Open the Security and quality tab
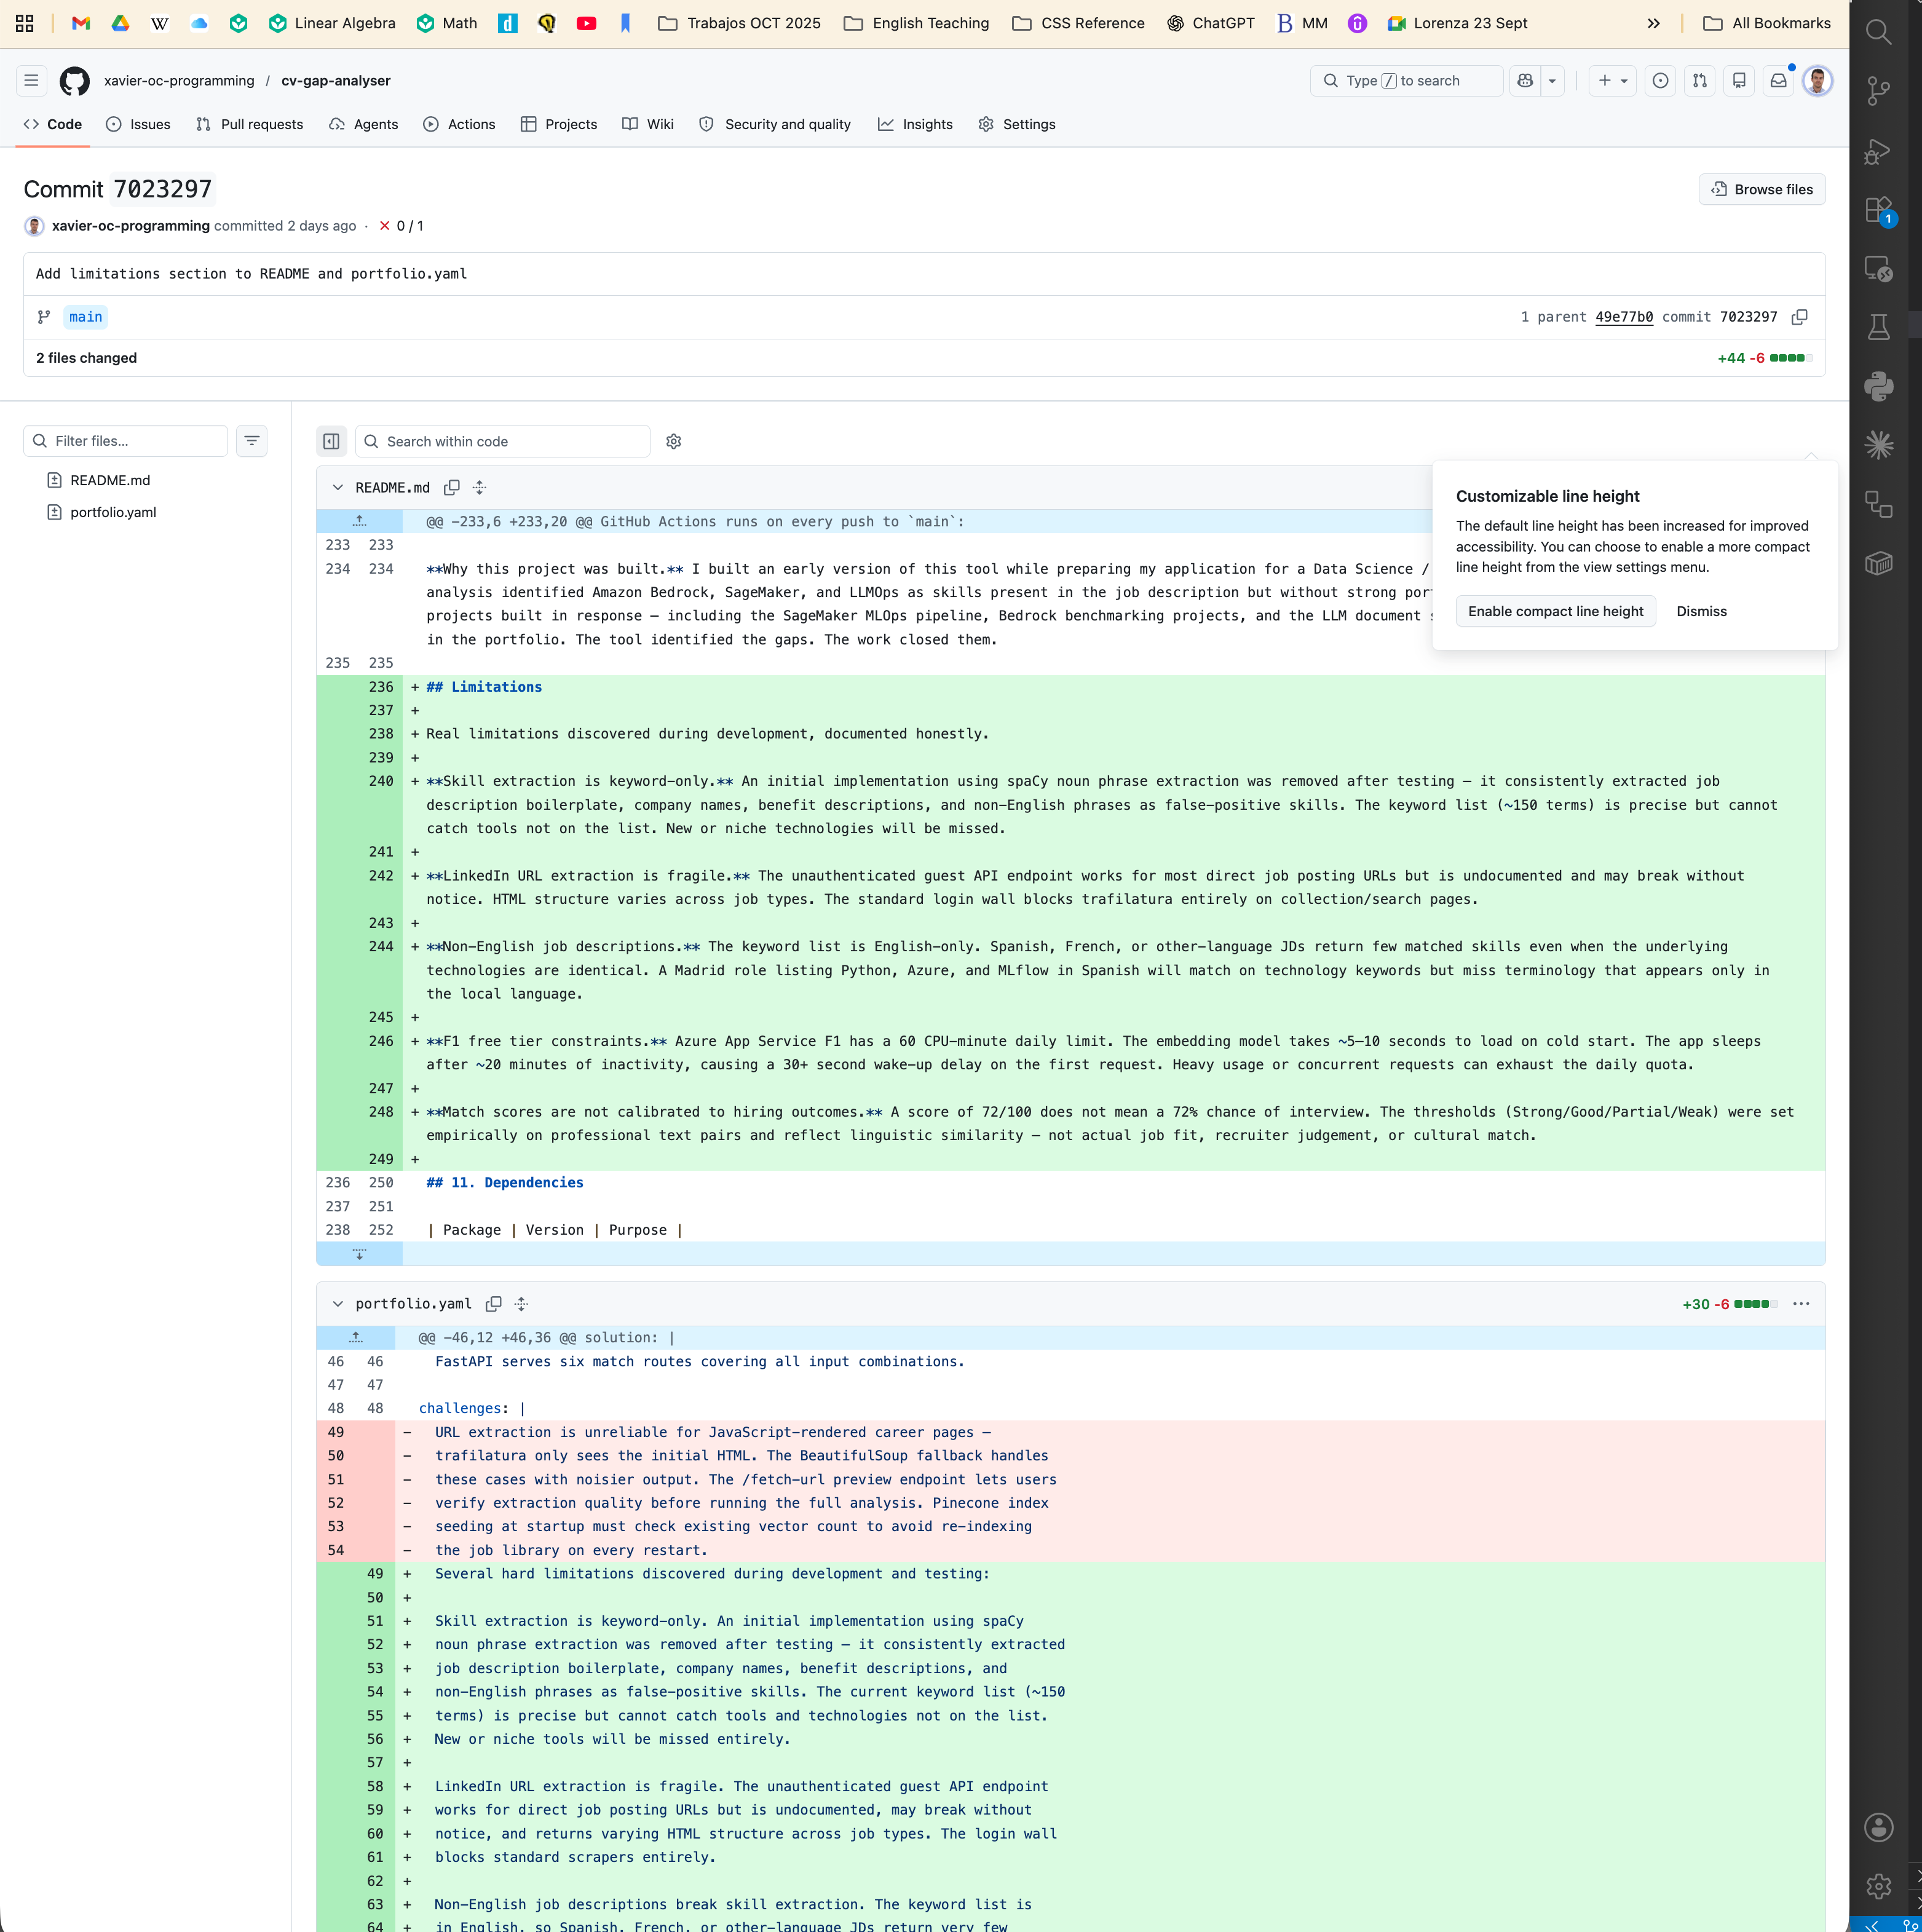Image resolution: width=1922 pixels, height=1932 pixels. [x=775, y=124]
